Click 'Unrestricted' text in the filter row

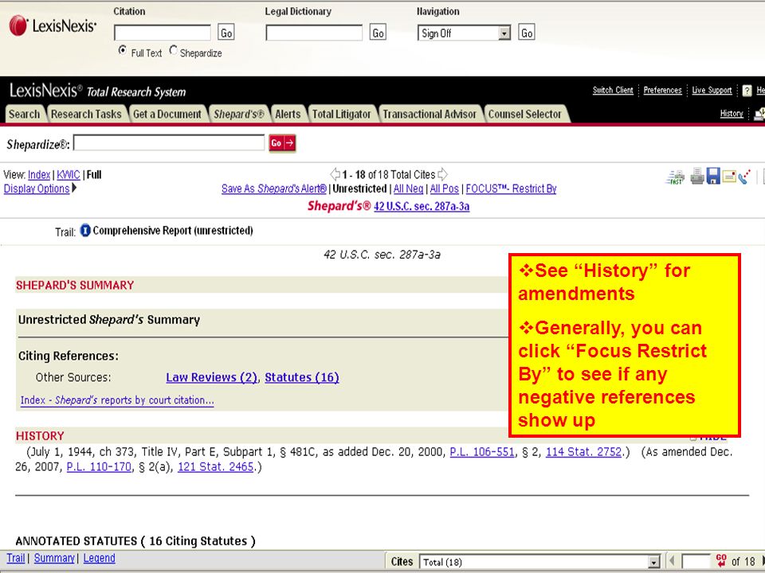pos(359,189)
